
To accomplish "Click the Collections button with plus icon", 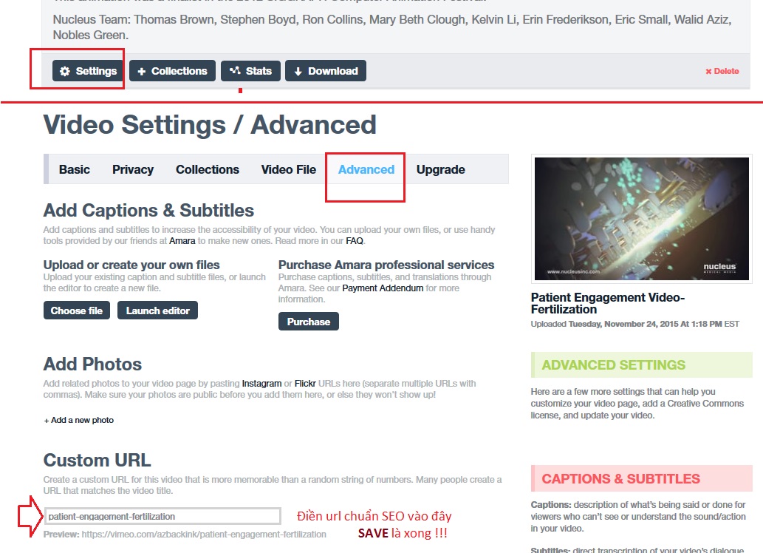I will point(172,71).
